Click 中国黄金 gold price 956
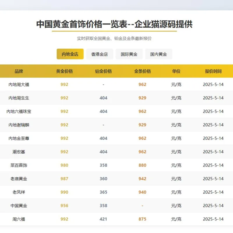This screenshot has width=233, height=233. (64, 206)
